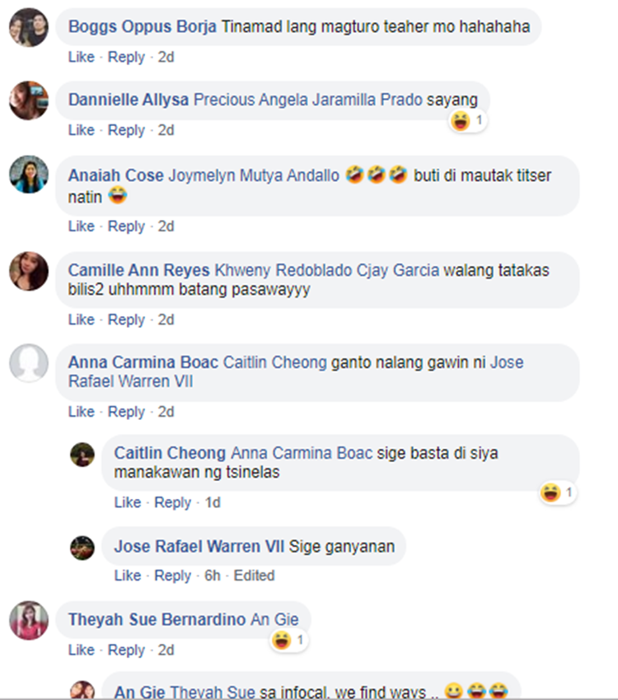Open the tagged Joymelyn Mutya Andallo profile
The image size is (618, 700).
(x=254, y=175)
